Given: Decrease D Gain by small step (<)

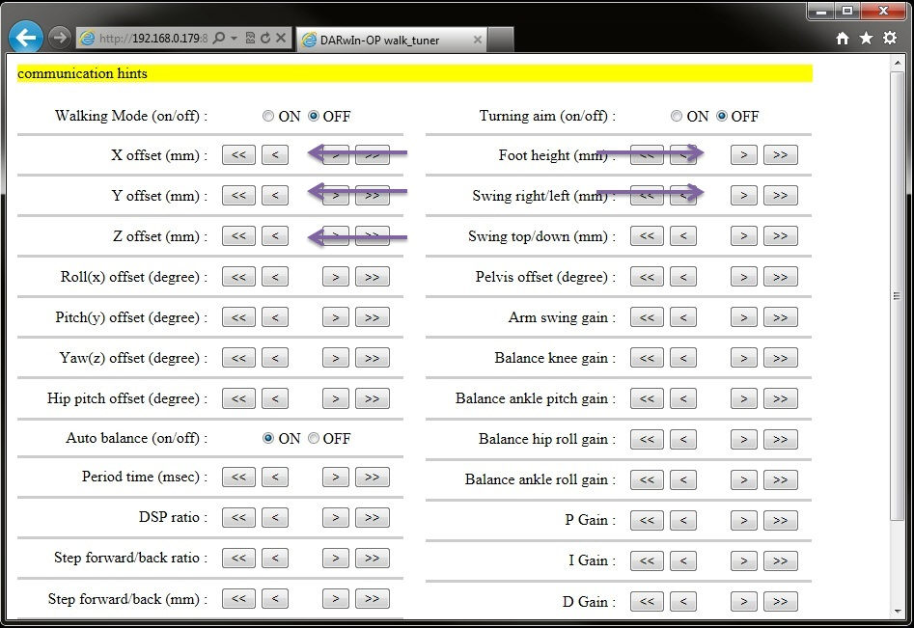Looking at the screenshot, I should [683, 601].
